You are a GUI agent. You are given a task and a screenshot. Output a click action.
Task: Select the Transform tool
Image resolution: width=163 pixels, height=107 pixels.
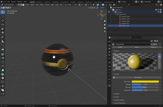click(x=3, y=33)
